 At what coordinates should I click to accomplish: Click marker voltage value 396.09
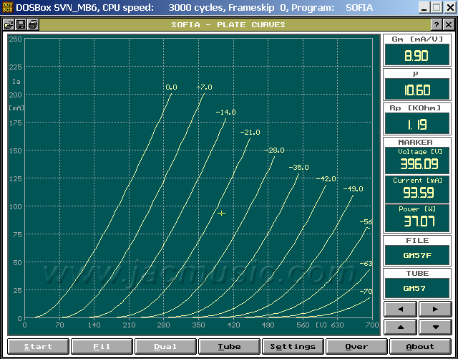[419, 164]
